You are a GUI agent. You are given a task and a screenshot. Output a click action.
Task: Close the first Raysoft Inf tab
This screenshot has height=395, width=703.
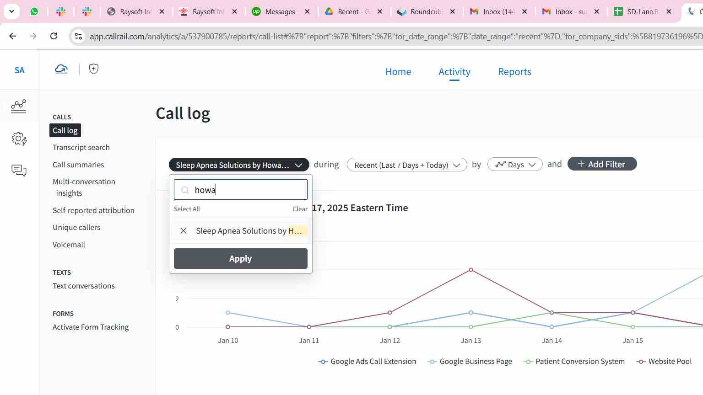pyautogui.click(x=162, y=11)
